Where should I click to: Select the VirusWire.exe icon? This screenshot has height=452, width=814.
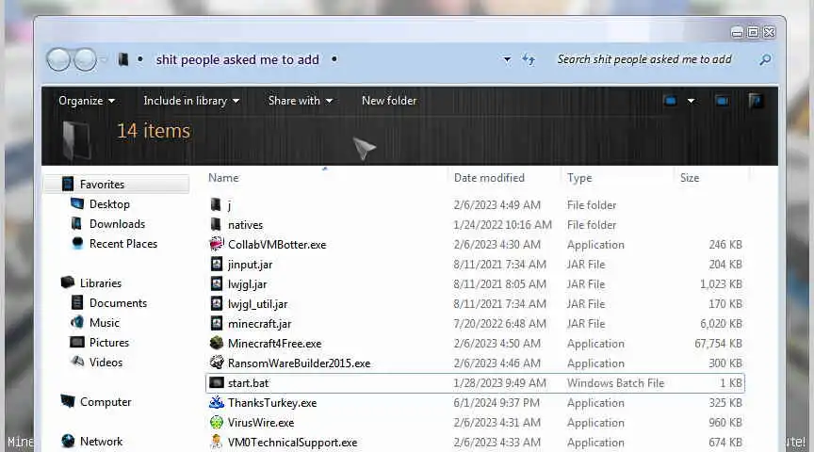pos(217,423)
